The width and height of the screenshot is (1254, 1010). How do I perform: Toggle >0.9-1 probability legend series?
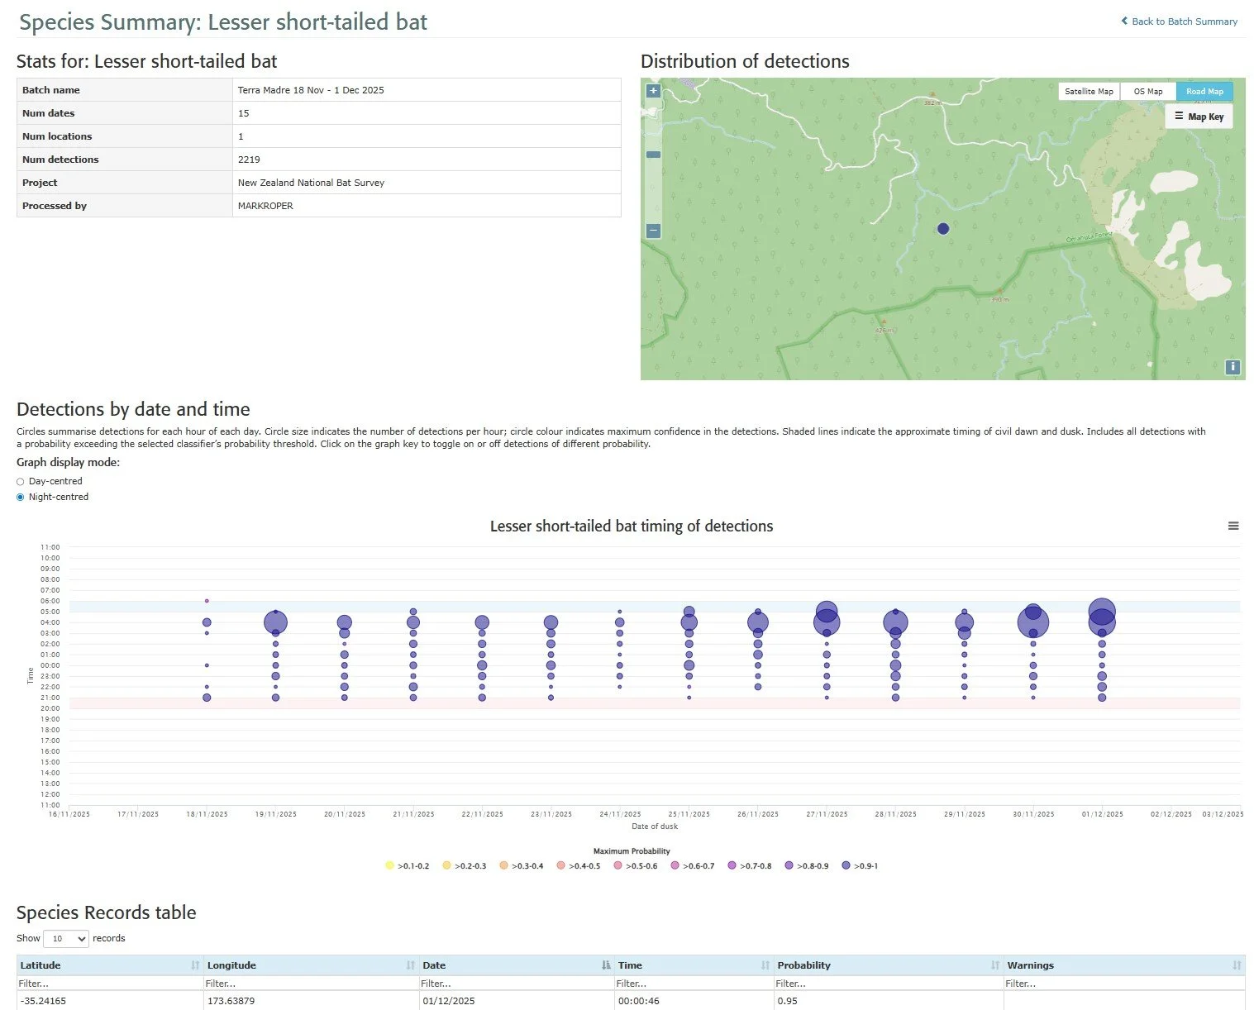[860, 866]
